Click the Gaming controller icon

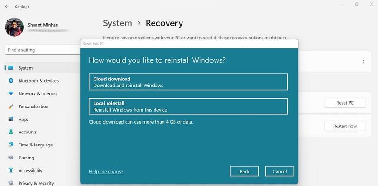11,158
